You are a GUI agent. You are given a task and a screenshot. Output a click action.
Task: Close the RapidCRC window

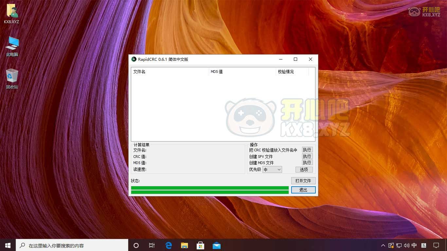coord(311,59)
